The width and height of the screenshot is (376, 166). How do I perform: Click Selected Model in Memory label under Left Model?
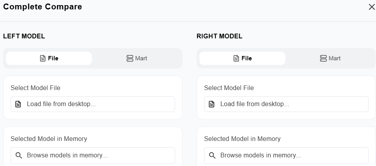[x=49, y=139]
